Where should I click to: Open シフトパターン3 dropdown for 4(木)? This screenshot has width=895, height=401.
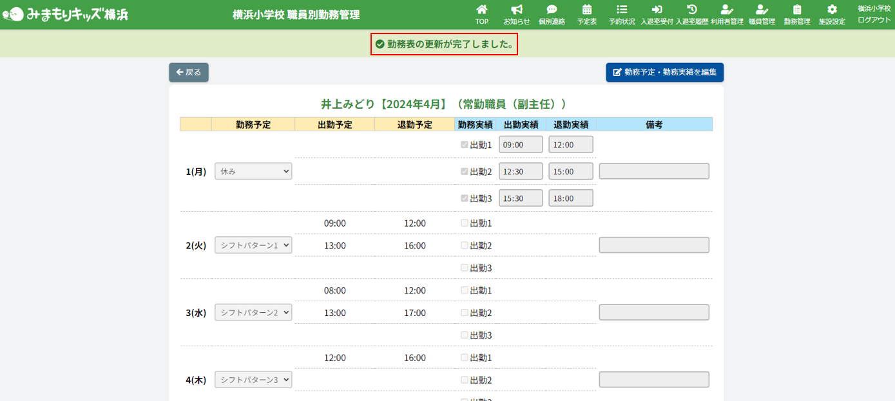point(253,380)
